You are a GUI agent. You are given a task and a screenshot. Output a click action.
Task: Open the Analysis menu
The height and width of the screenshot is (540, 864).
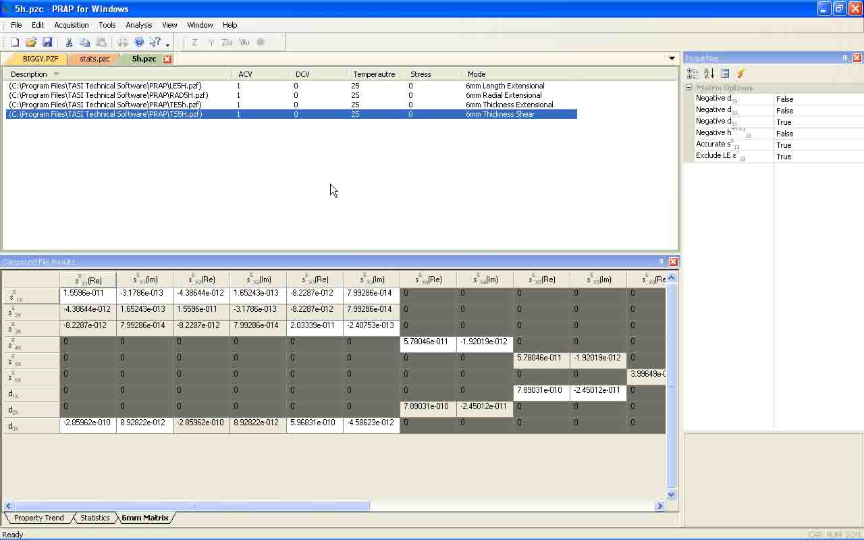tap(138, 25)
